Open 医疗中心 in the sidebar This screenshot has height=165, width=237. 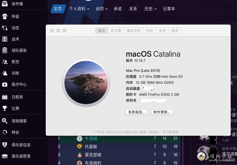[x=19, y=84]
